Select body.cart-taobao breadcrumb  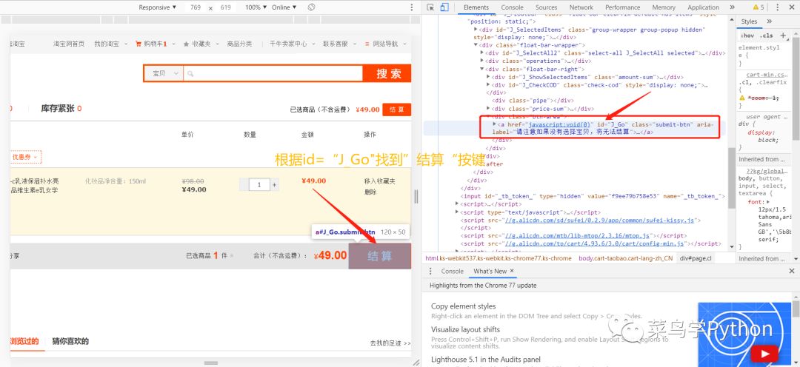pos(625,258)
